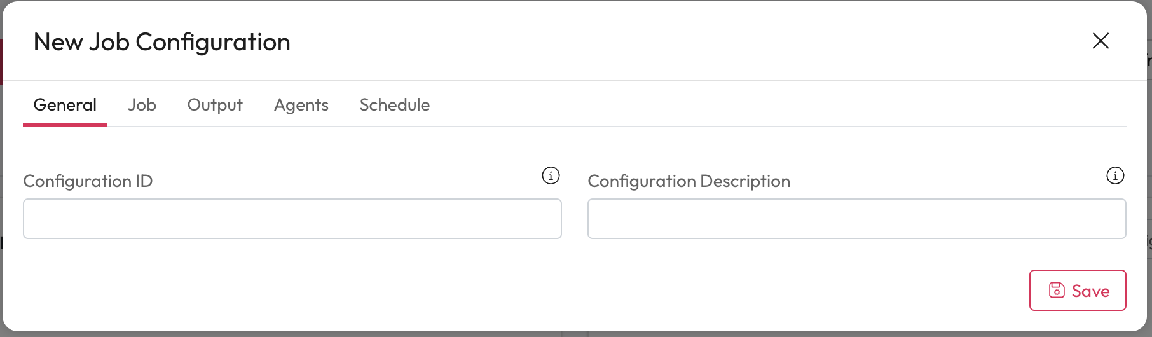Focus the Configuration ID text field
Screen dimensions: 1152x337
tap(292, 219)
